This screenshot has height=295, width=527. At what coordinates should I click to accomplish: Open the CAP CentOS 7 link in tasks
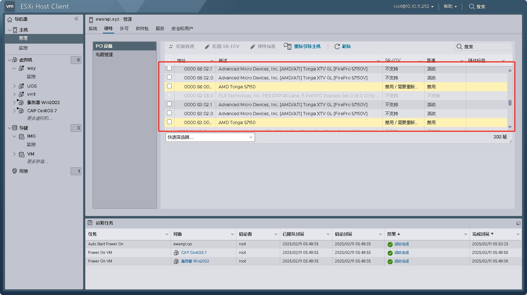194,252
